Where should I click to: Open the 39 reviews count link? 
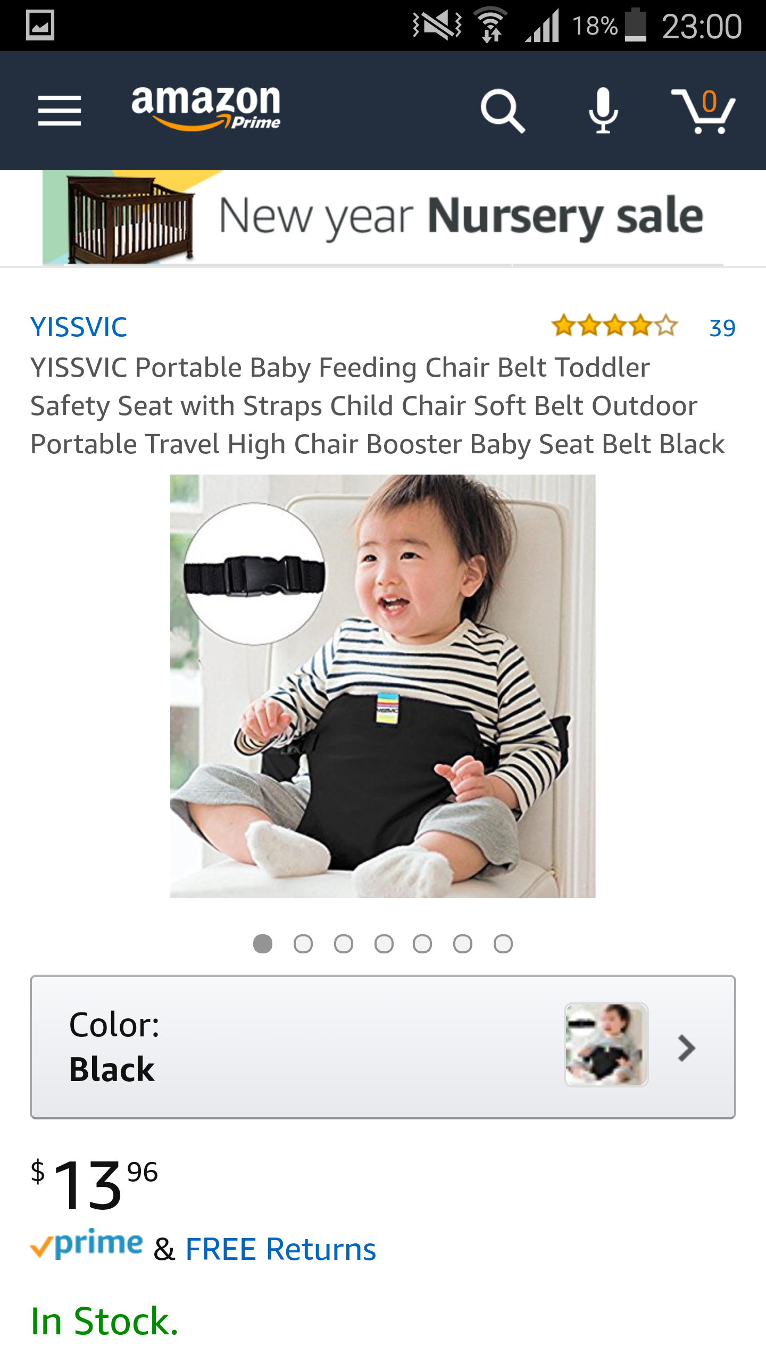[x=722, y=328]
